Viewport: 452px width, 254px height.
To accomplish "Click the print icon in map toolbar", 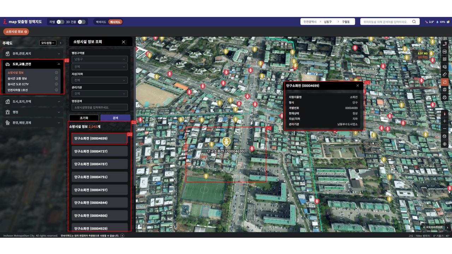I will point(445,97).
